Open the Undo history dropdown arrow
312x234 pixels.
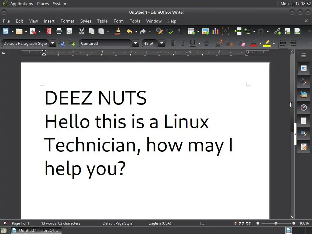pyautogui.click(x=136, y=31)
